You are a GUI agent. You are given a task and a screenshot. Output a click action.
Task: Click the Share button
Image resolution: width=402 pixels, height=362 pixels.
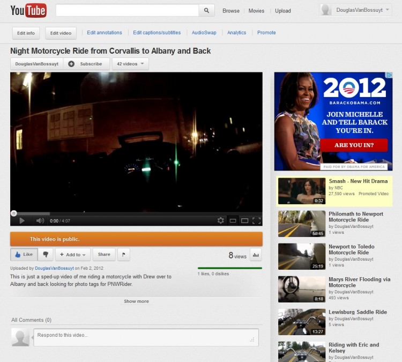(104, 255)
